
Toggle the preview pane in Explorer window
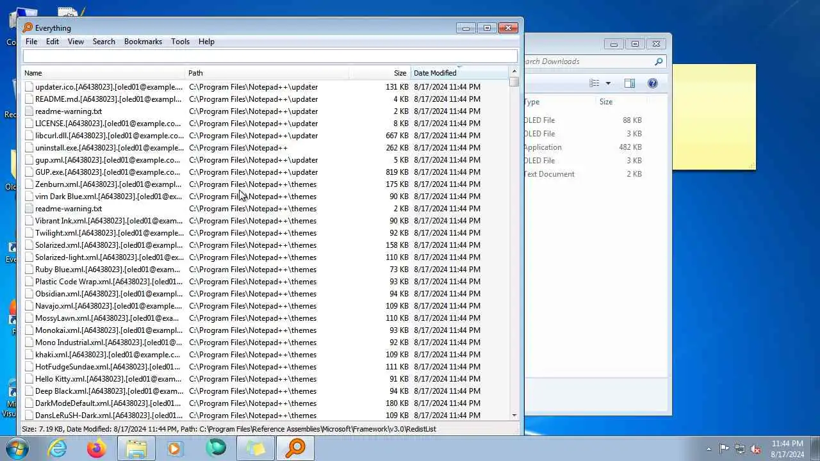pos(630,83)
